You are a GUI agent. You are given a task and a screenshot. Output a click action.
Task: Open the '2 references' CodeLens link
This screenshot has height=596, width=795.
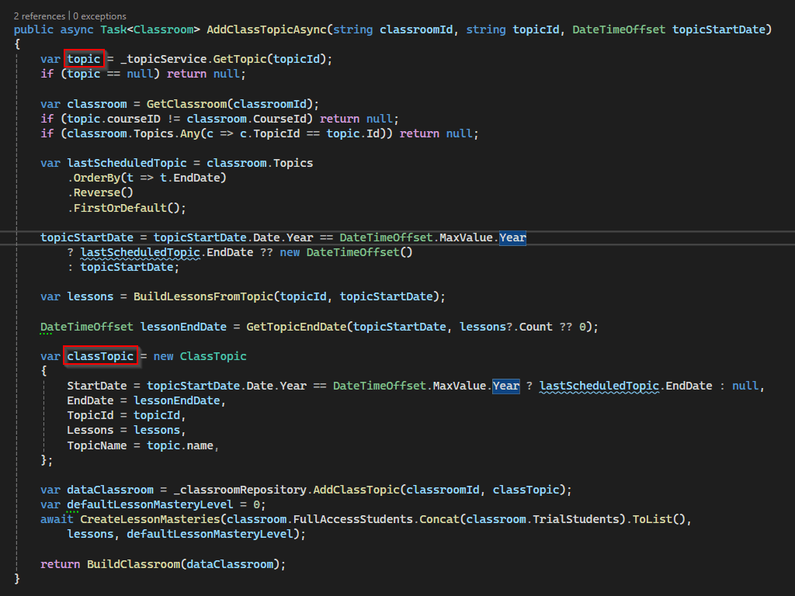(39, 16)
